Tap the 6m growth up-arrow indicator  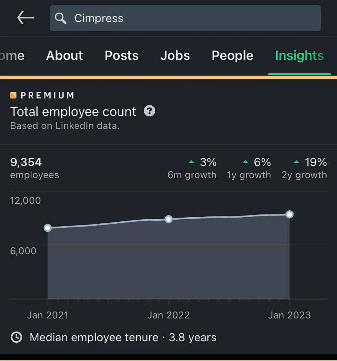[191, 162]
